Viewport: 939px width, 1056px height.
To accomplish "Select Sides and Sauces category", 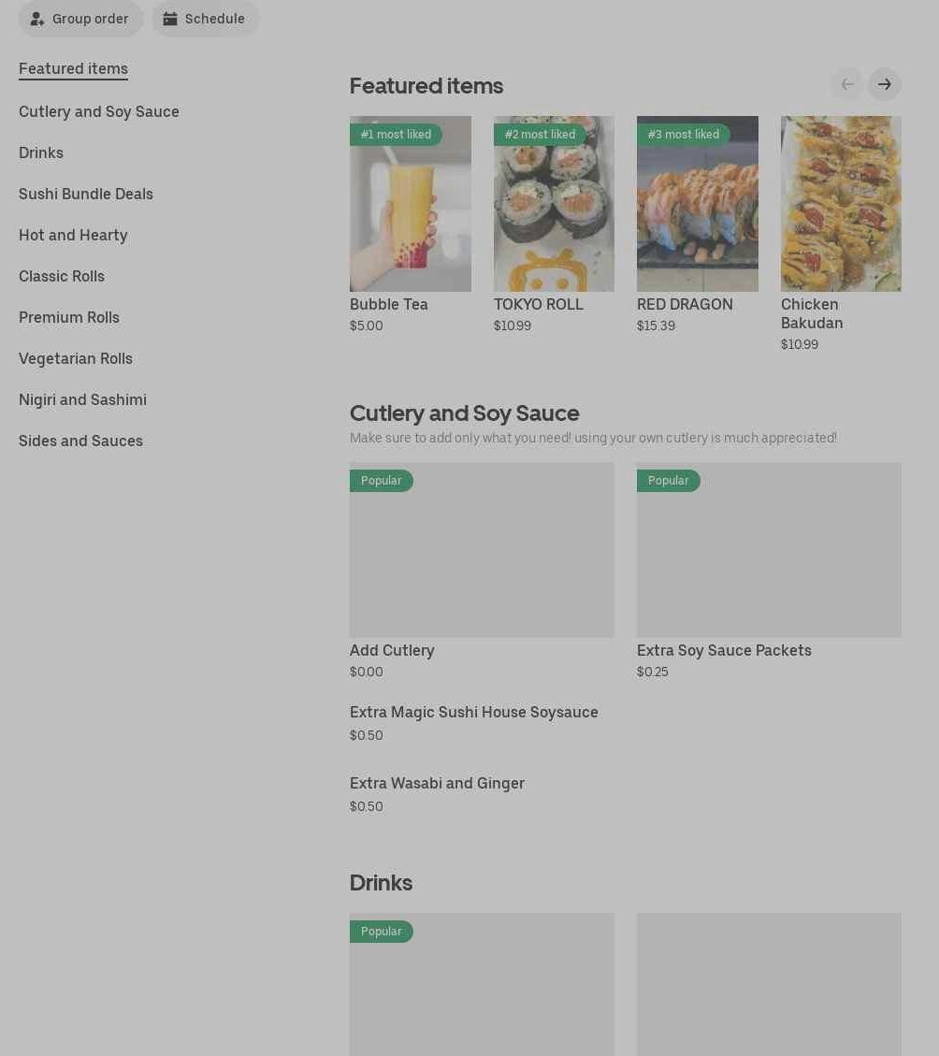I will pyautogui.click(x=80, y=441).
